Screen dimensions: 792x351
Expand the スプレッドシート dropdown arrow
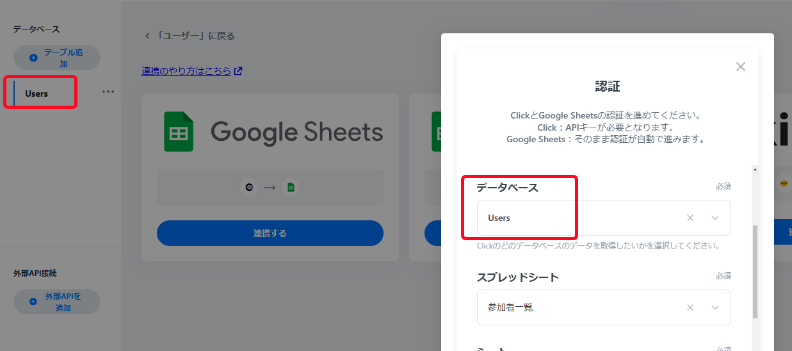(x=715, y=307)
